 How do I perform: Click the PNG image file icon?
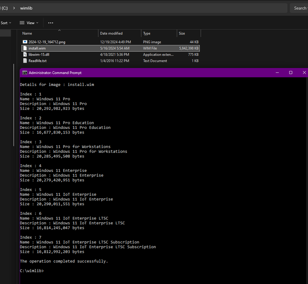(x=25, y=42)
